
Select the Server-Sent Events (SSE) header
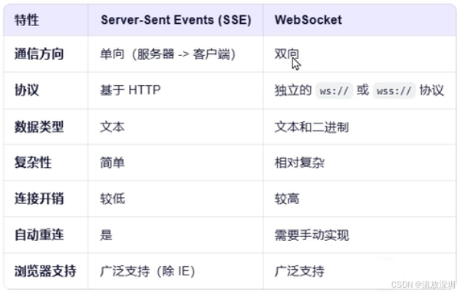[x=176, y=20]
